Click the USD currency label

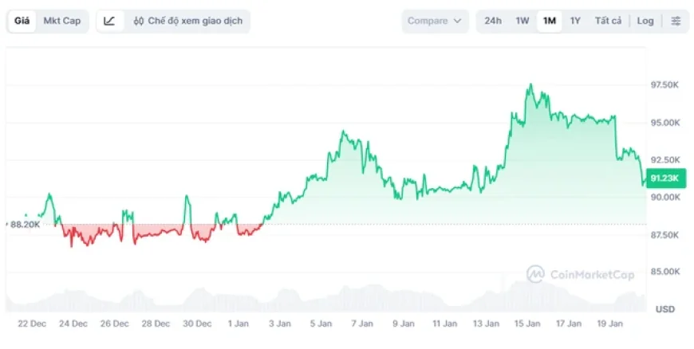point(665,308)
